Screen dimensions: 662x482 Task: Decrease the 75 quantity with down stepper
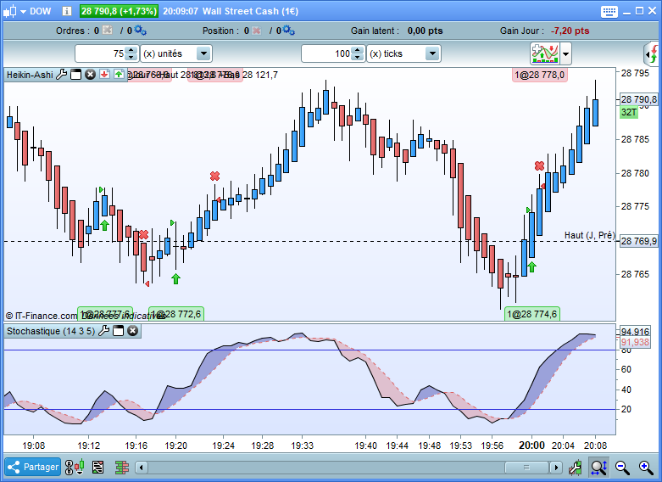point(131,58)
